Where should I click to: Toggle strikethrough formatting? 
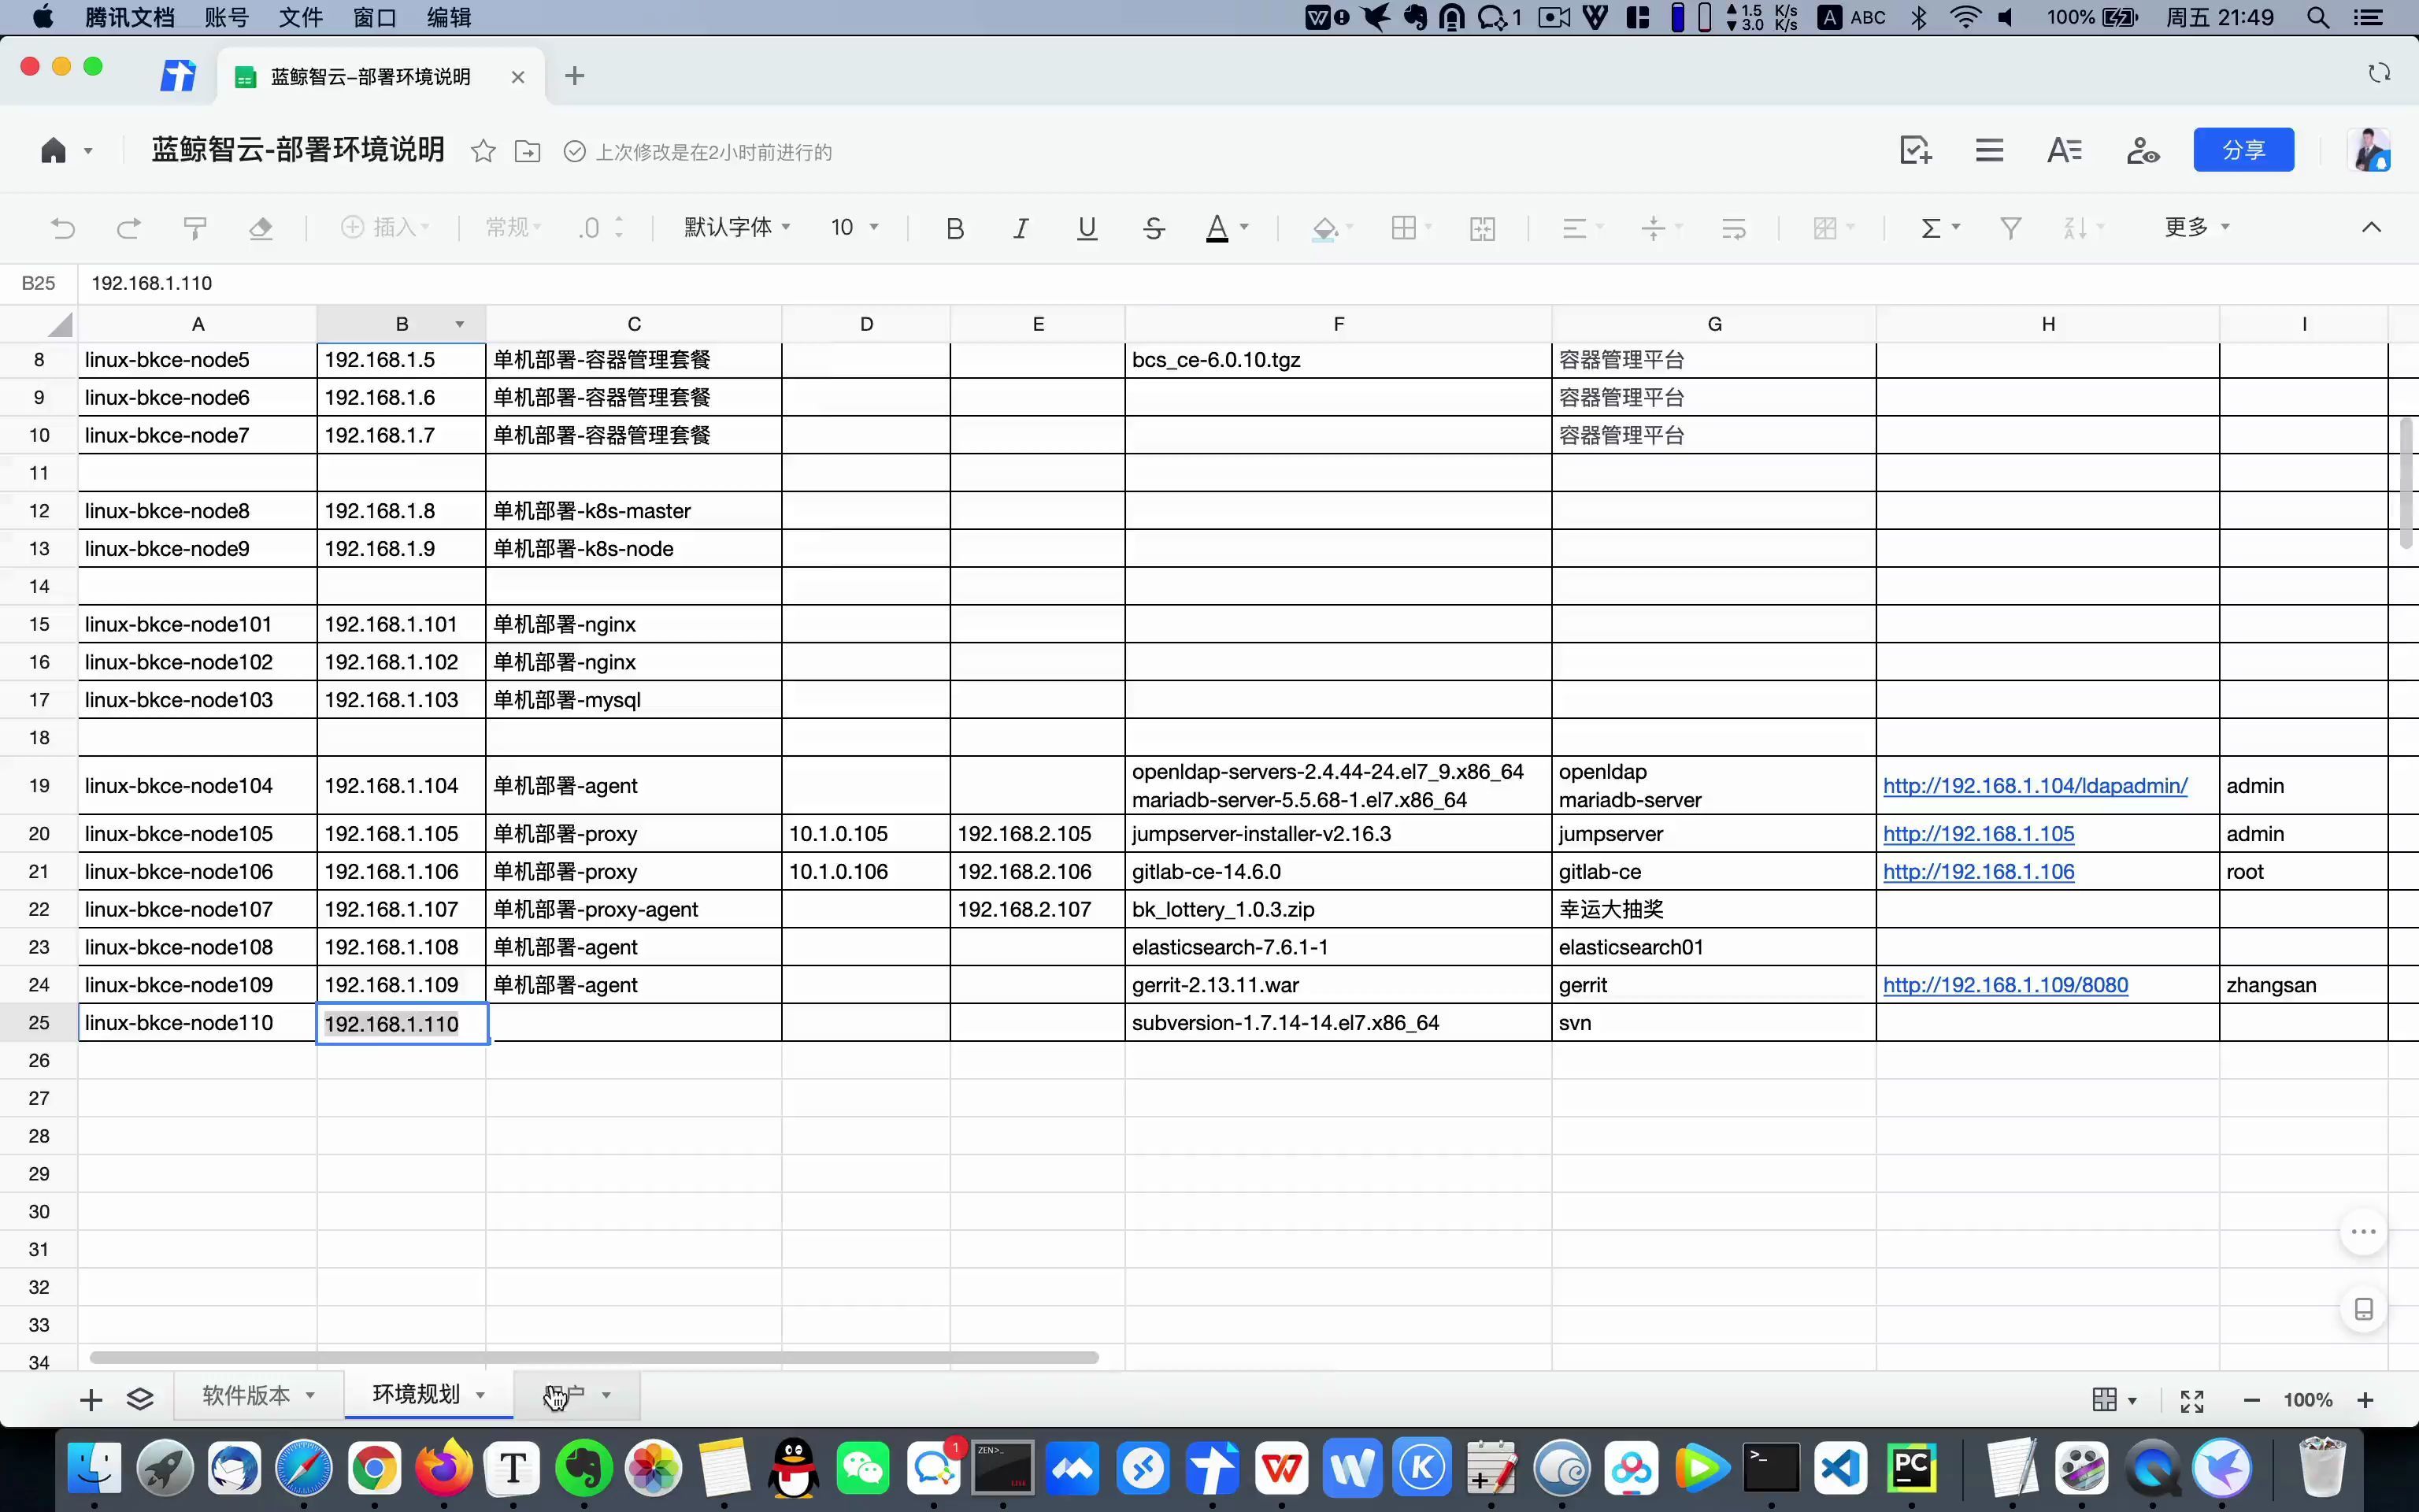(x=1154, y=228)
